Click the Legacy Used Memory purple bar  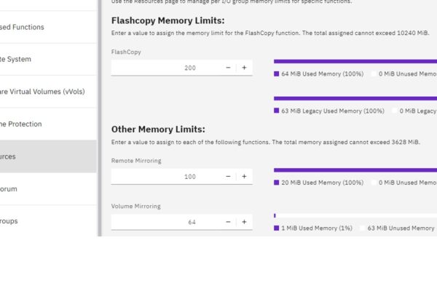coord(355,98)
